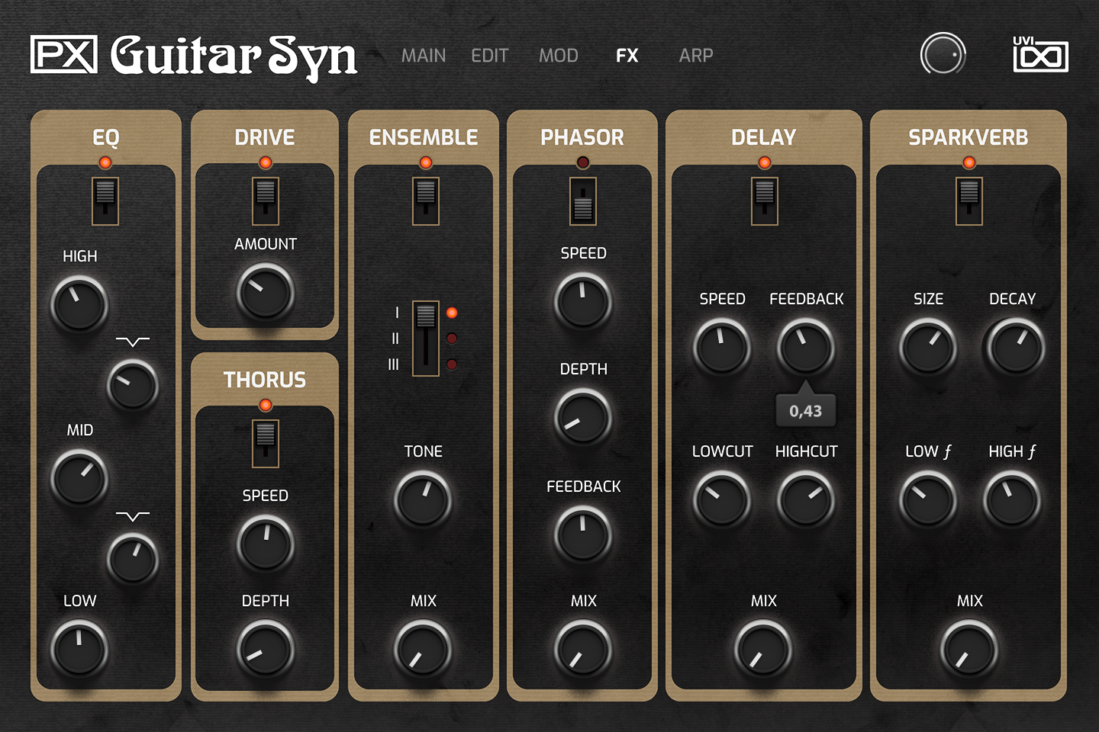Image resolution: width=1099 pixels, height=732 pixels.
Task: Click the Guitar Syn title text
Action: coord(234,56)
